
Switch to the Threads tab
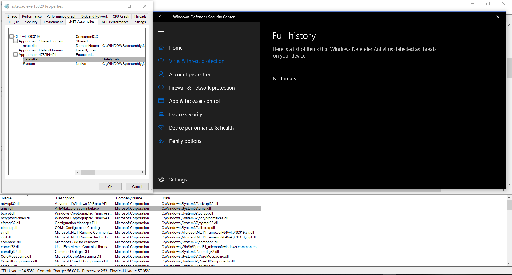[x=140, y=17]
